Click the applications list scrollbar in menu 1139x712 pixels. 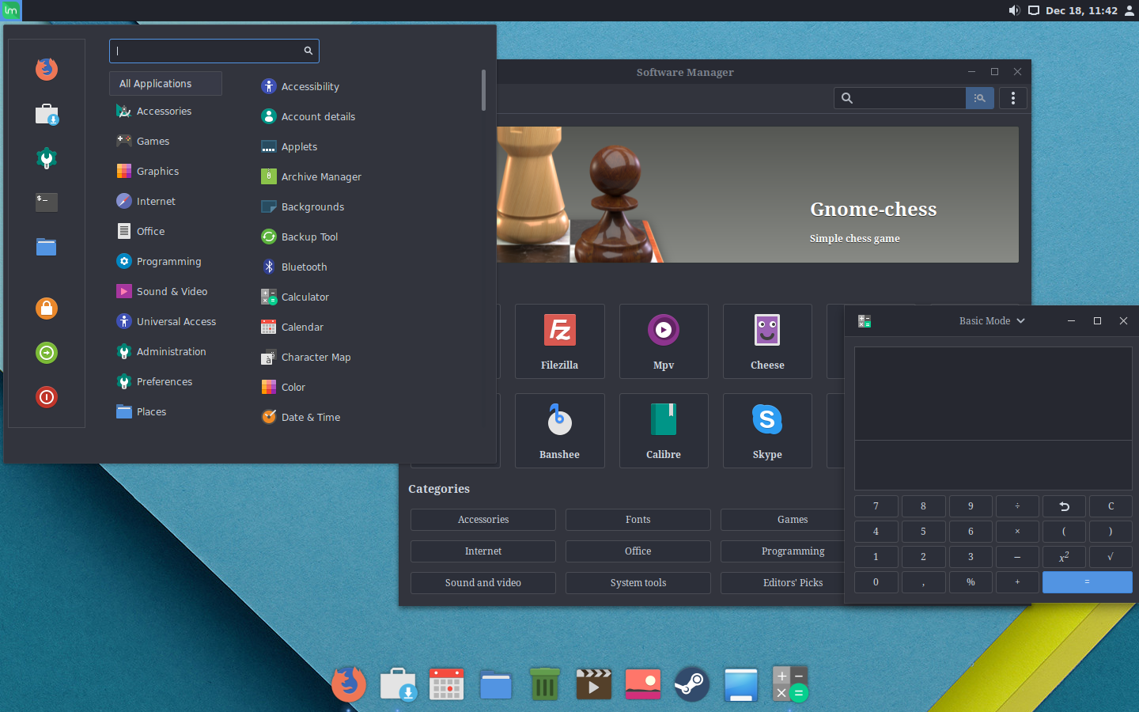tap(483, 90)
